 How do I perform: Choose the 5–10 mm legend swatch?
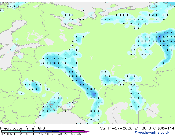pyautogui.click(x=30, y=131)
